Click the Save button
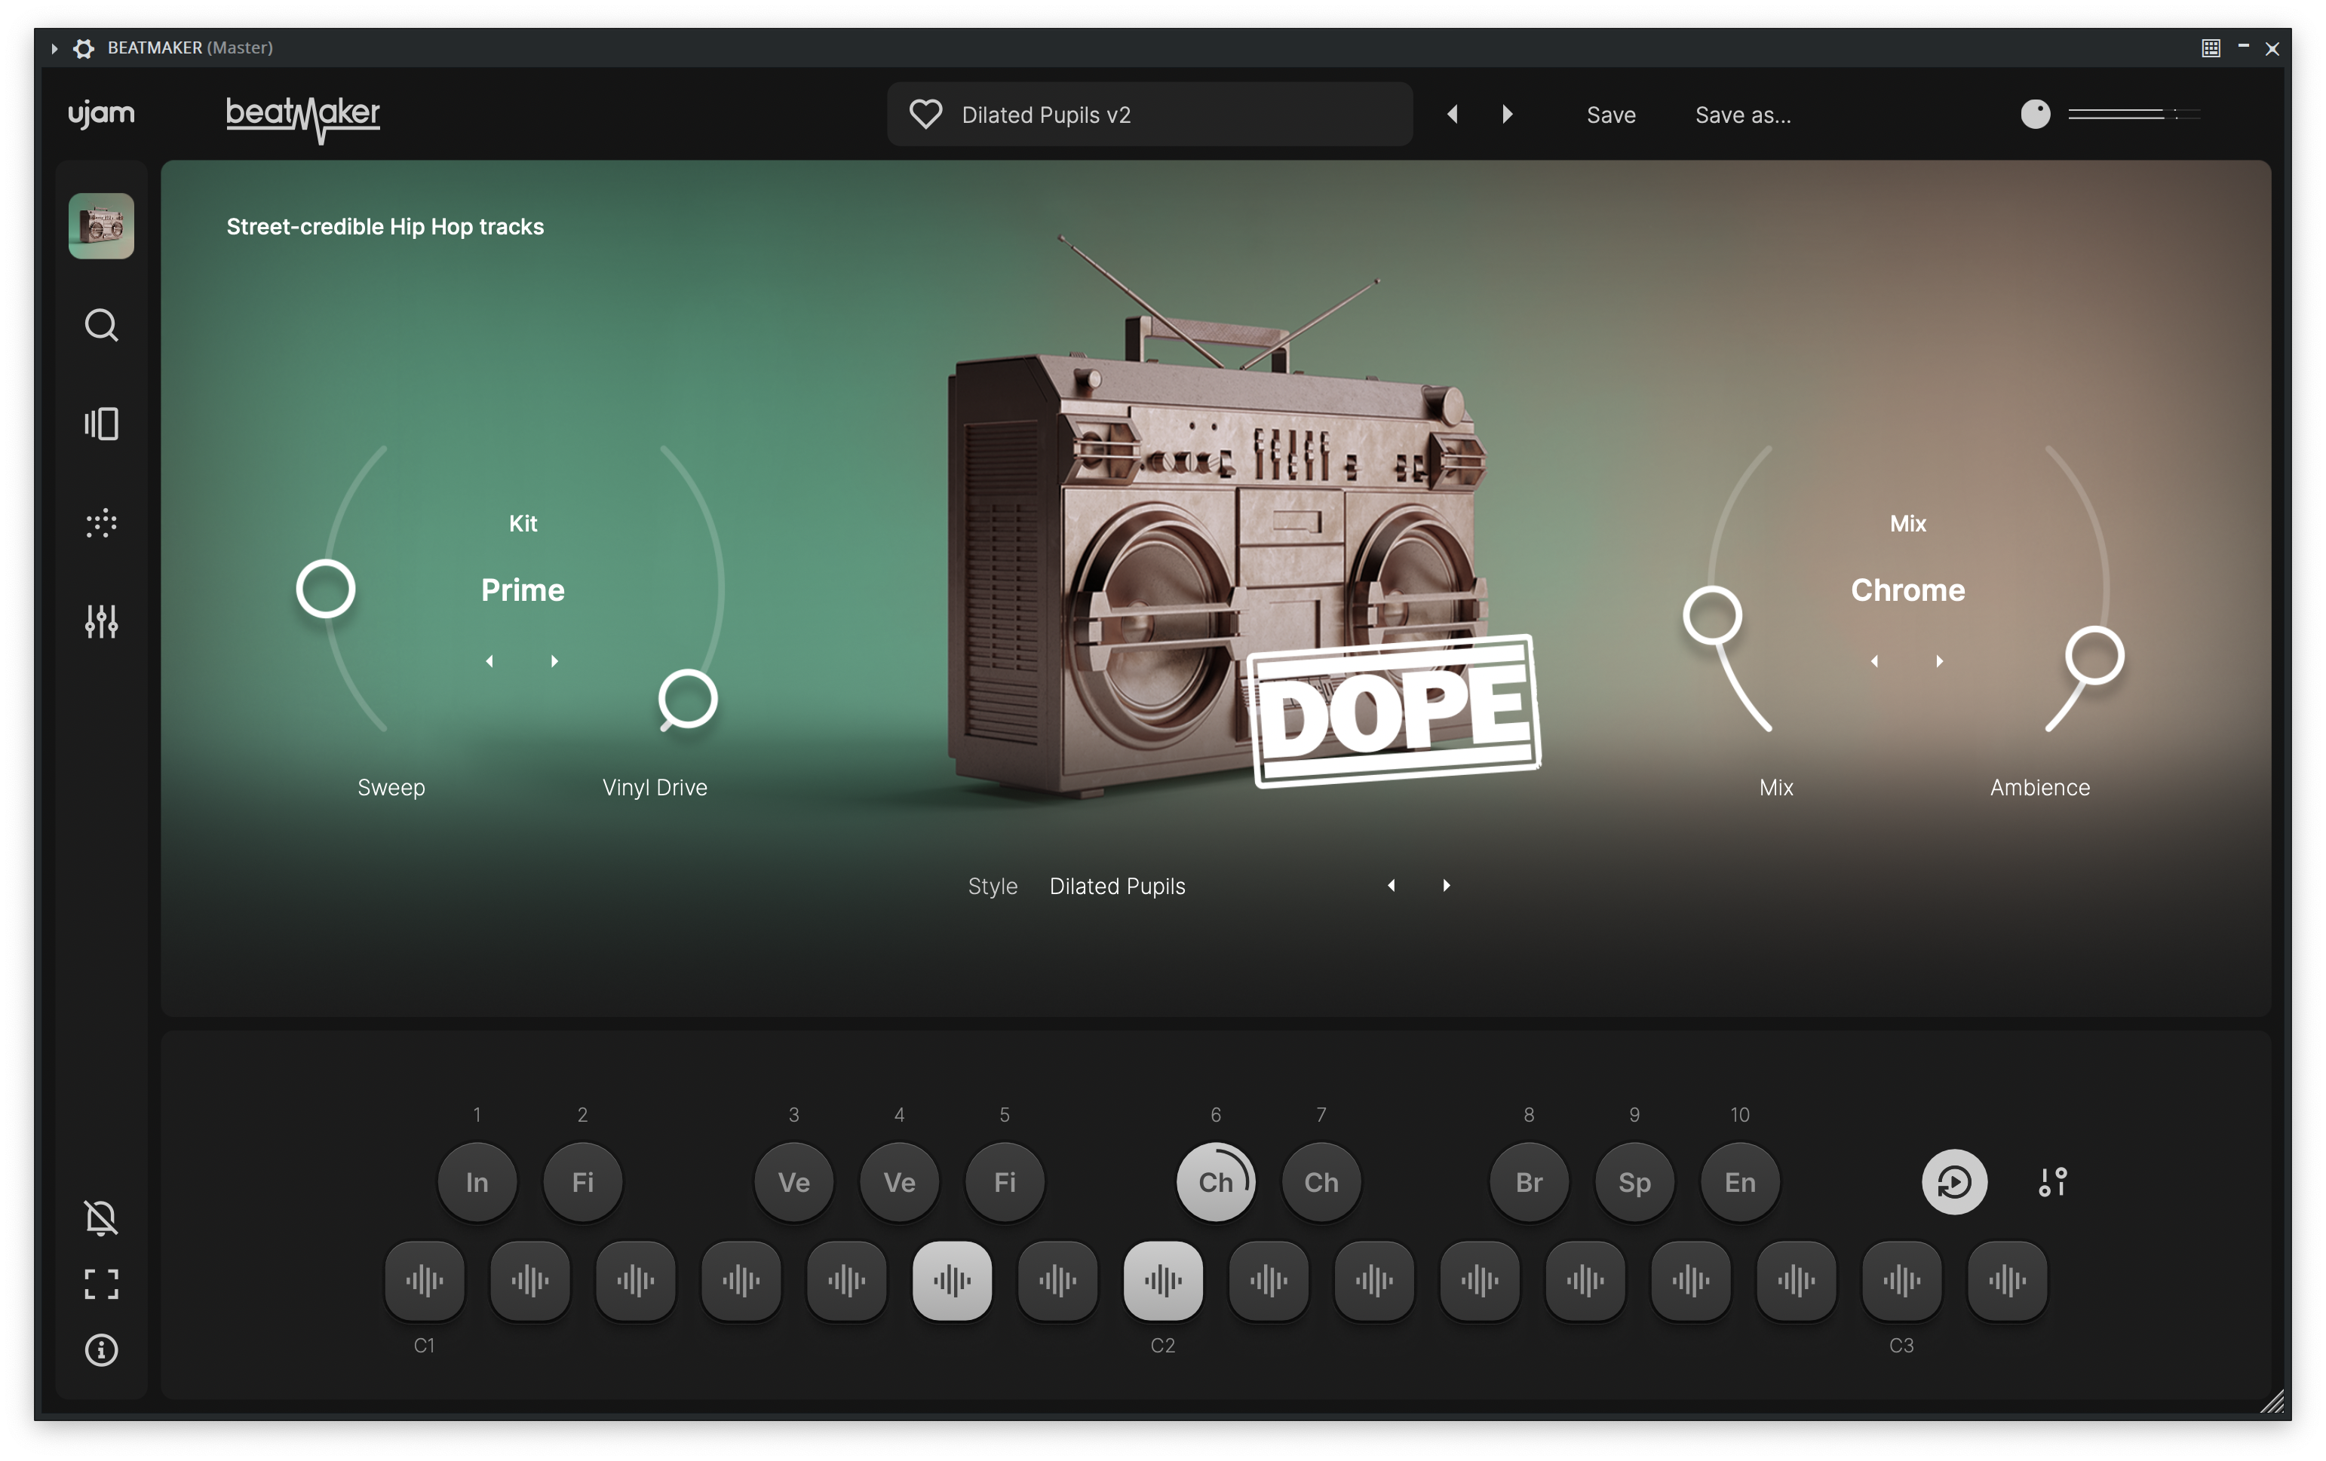The image size is (2326, 1461). click(x=1611, y=115)
